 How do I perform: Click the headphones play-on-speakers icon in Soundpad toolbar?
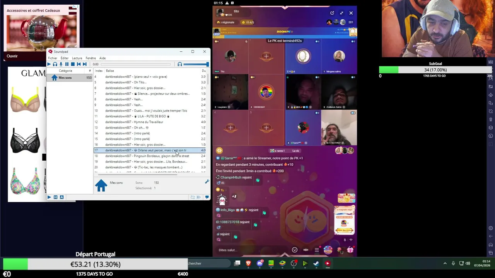pos(55,64)
